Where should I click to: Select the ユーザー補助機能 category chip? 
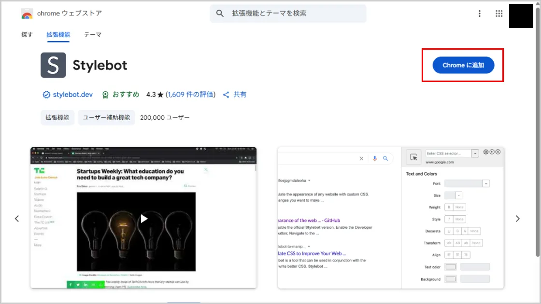[x=106, y=118]
